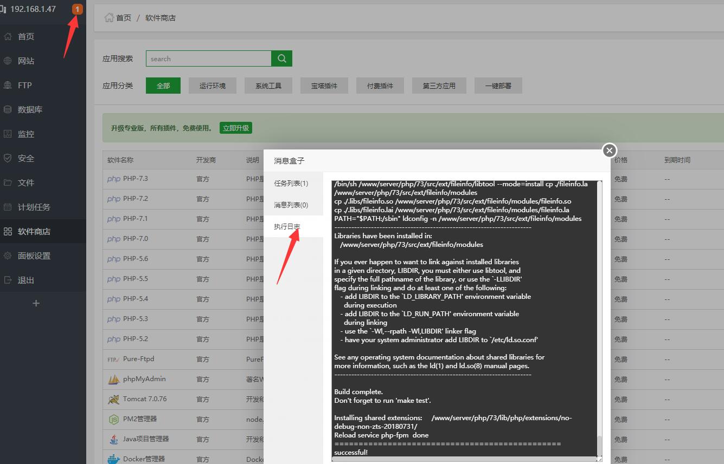The image size is (724, 464).
Task: Click the PHP-5.2 software name
Action: pyautogui.click(x=135, y=339)
